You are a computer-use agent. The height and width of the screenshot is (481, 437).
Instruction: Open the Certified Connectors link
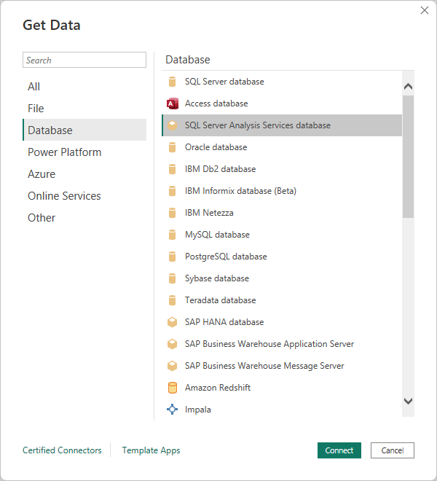pyautogui.click(x=62, y=450)
